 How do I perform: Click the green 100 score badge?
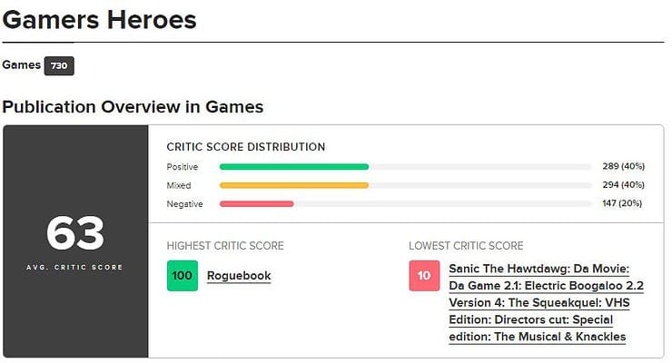tap(183, 276)
